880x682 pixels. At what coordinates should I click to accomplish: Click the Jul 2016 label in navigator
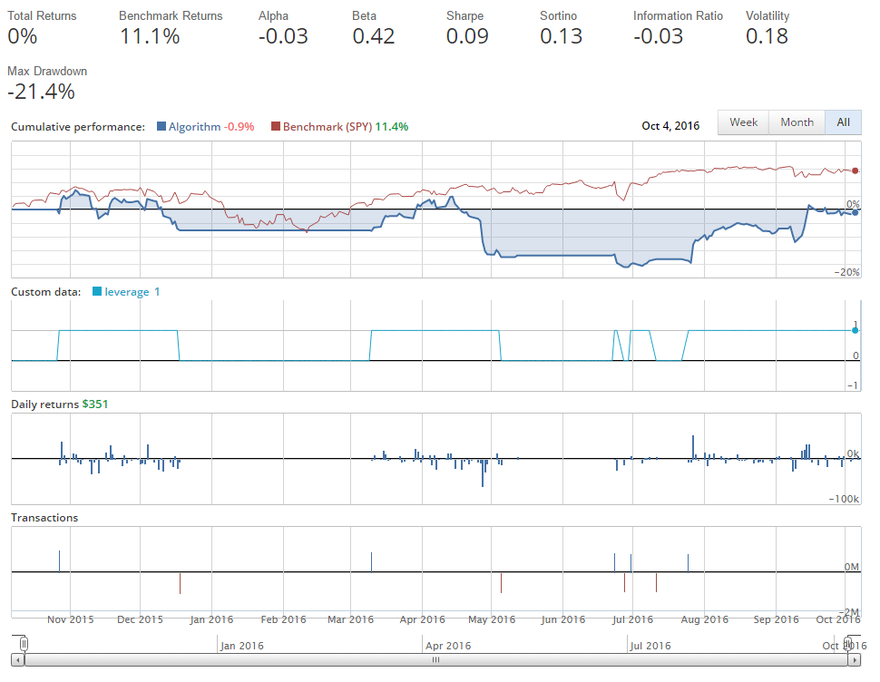(651, 646)
